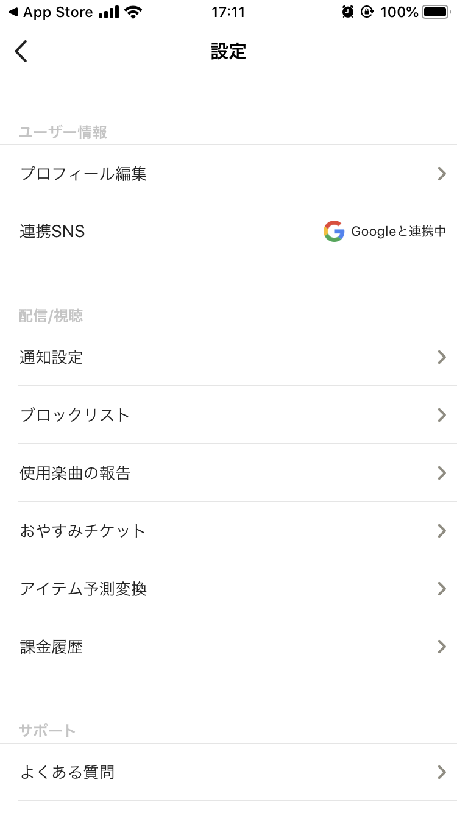This screenshot has width=457, height=813.
Task: Return to App Store via status bar
Action: [51, 12]
